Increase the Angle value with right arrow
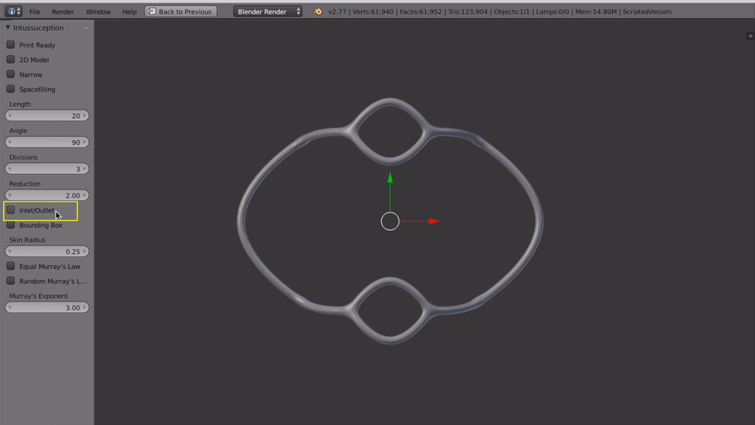The width and height of the screenshot is (755, 425). pos(84,142)
